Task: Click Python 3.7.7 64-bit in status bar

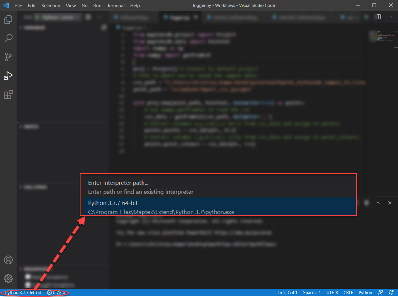Action: (23, 293)
